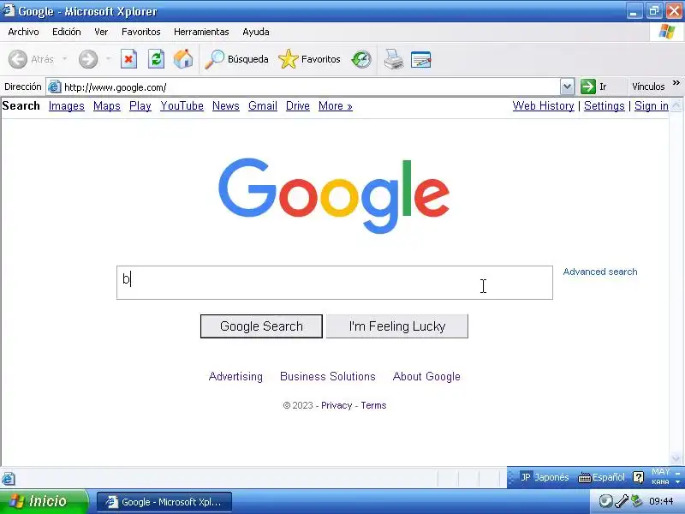
Task: Open the Favoritos menu
Action: coord(140,32)
